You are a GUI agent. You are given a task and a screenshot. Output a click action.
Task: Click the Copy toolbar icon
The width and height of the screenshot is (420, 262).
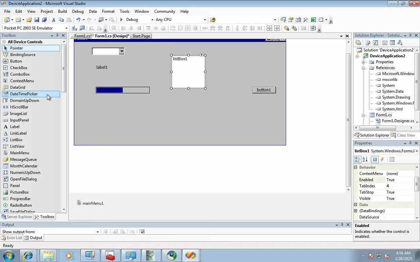tap(61, 20)
